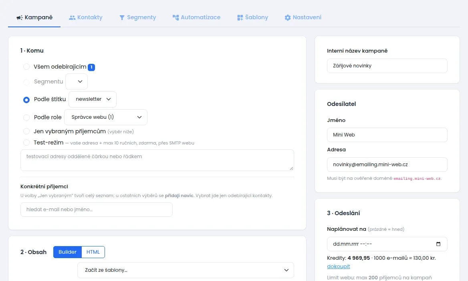This screenshot has width=468, height=281.
Task: Switch to the Kontakty tab
Action: (x=86, y=17)
